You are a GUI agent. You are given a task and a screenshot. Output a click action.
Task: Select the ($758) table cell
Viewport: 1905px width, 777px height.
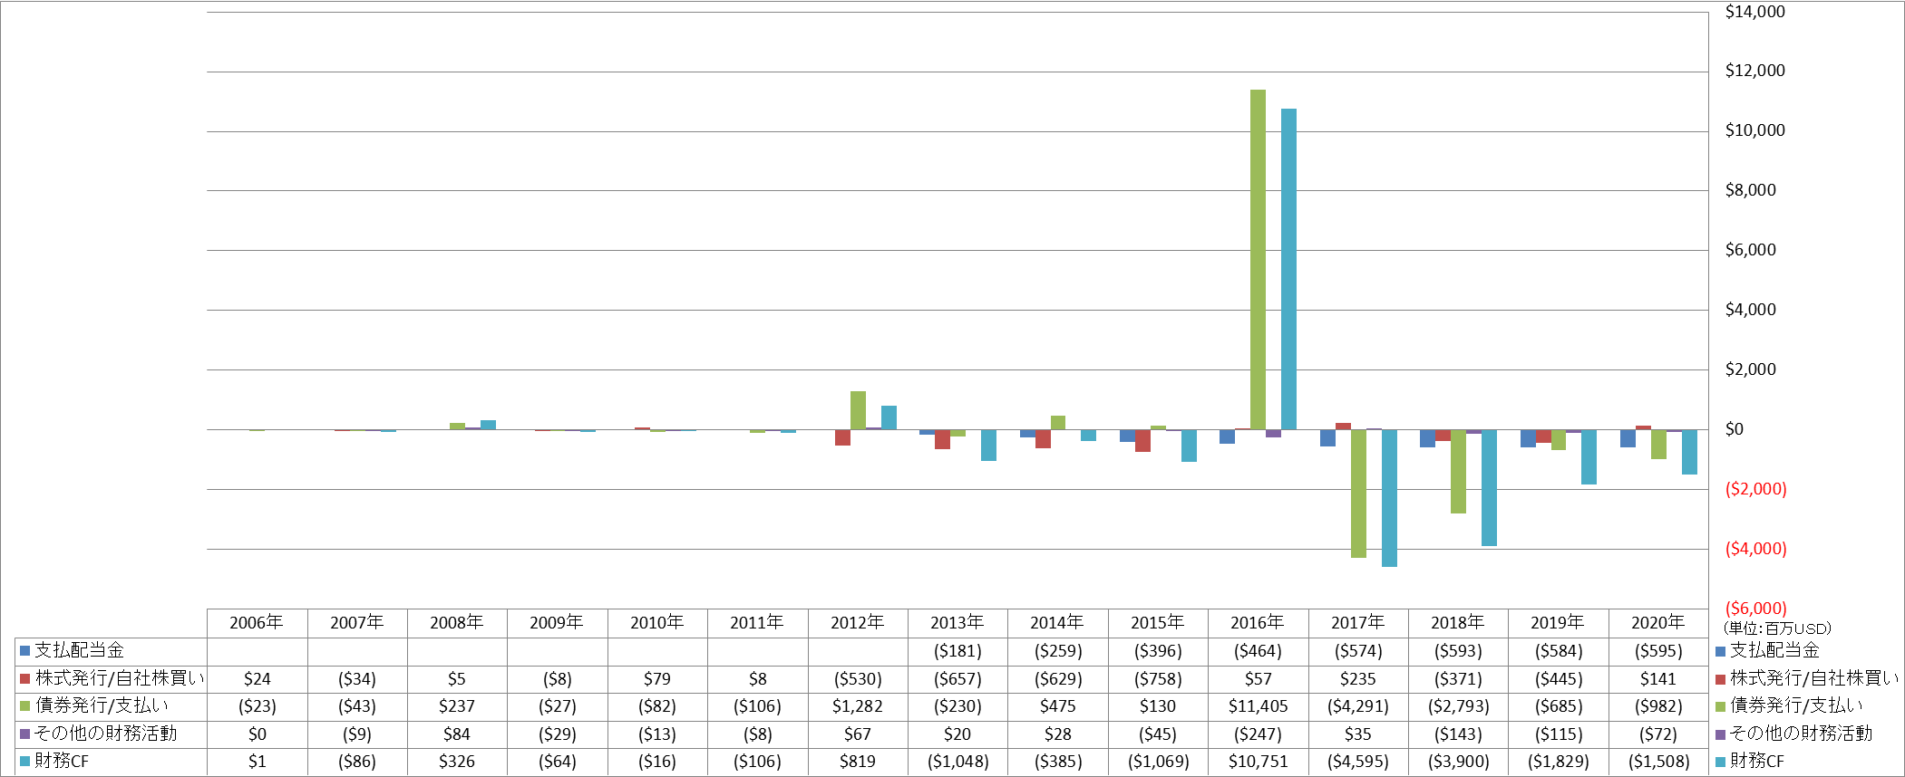pos(1158,678)
